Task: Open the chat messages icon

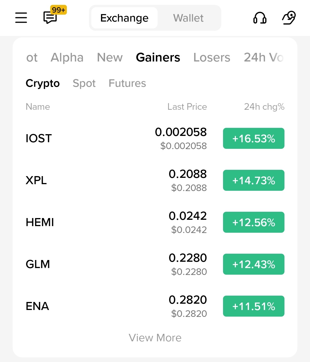Action: [50, 18]
